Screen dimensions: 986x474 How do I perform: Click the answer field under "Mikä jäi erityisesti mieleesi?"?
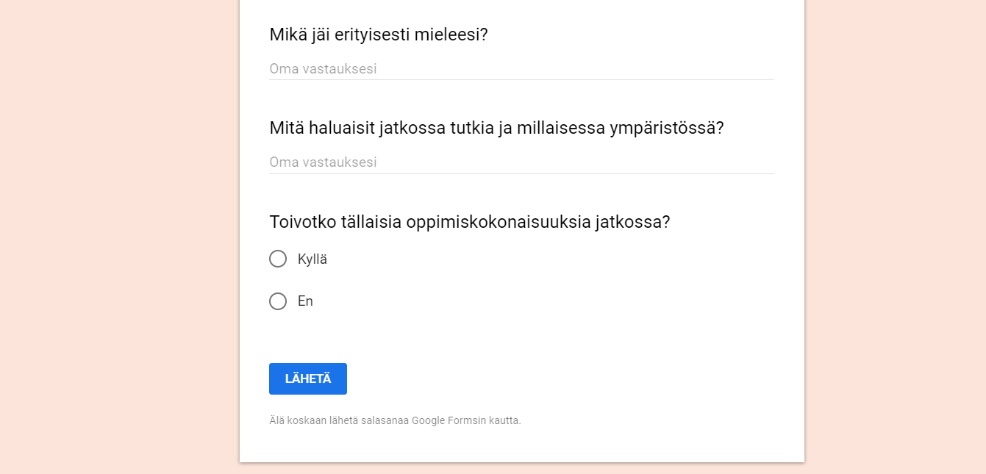521,69
